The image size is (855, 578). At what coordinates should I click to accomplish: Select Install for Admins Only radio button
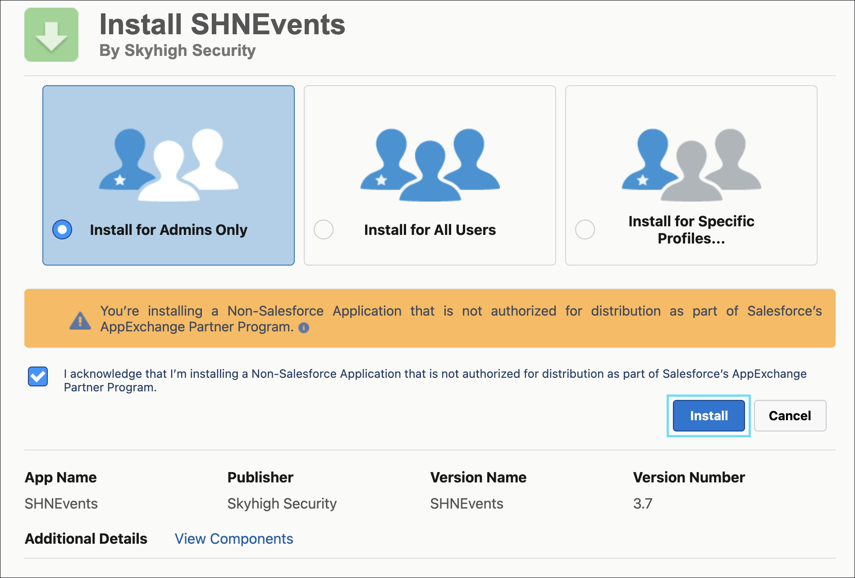coord(62,229)
